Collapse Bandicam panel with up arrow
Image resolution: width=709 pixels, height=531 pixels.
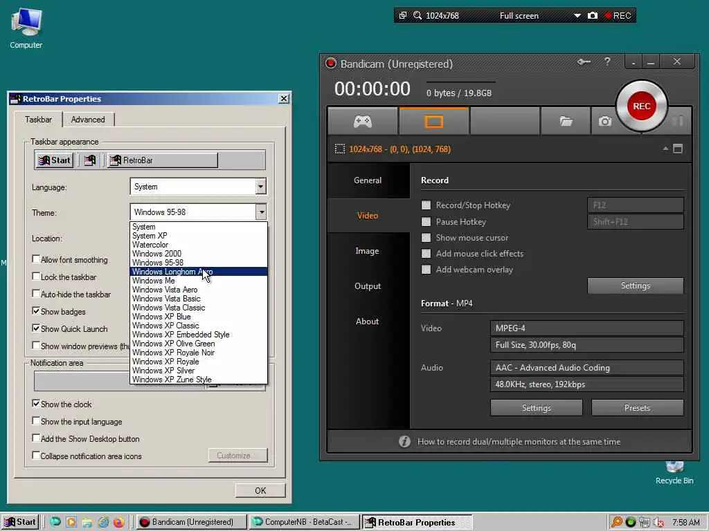coord(665,149)
